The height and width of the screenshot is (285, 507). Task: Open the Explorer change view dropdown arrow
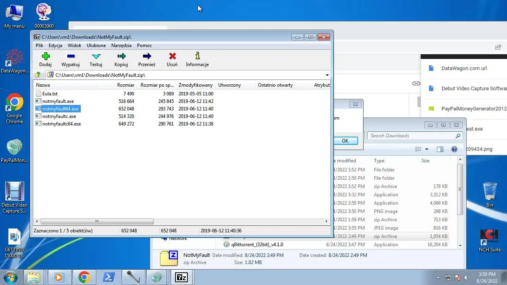427,149
